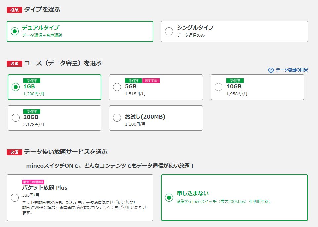Click the 1GB course card price text

(34, 94)
